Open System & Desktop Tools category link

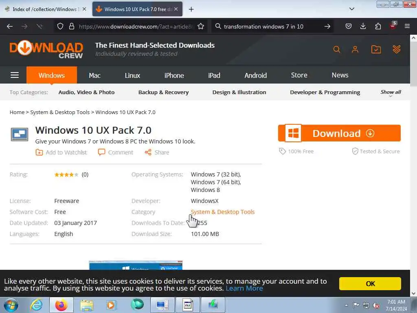point(223,212)
